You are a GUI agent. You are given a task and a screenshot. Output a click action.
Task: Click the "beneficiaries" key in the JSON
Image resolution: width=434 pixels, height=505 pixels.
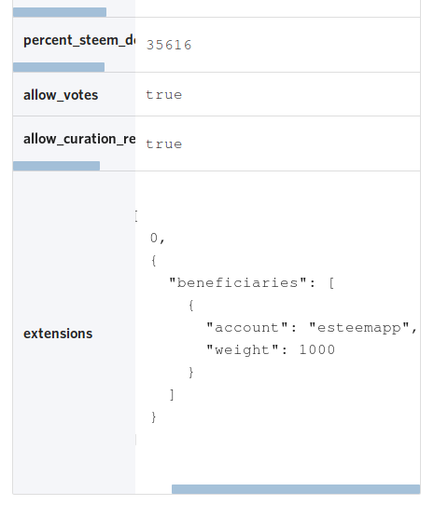[238, 282]
